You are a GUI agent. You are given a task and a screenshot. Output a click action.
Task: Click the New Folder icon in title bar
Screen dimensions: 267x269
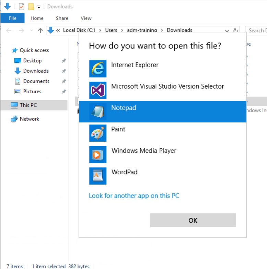(31, 7)
